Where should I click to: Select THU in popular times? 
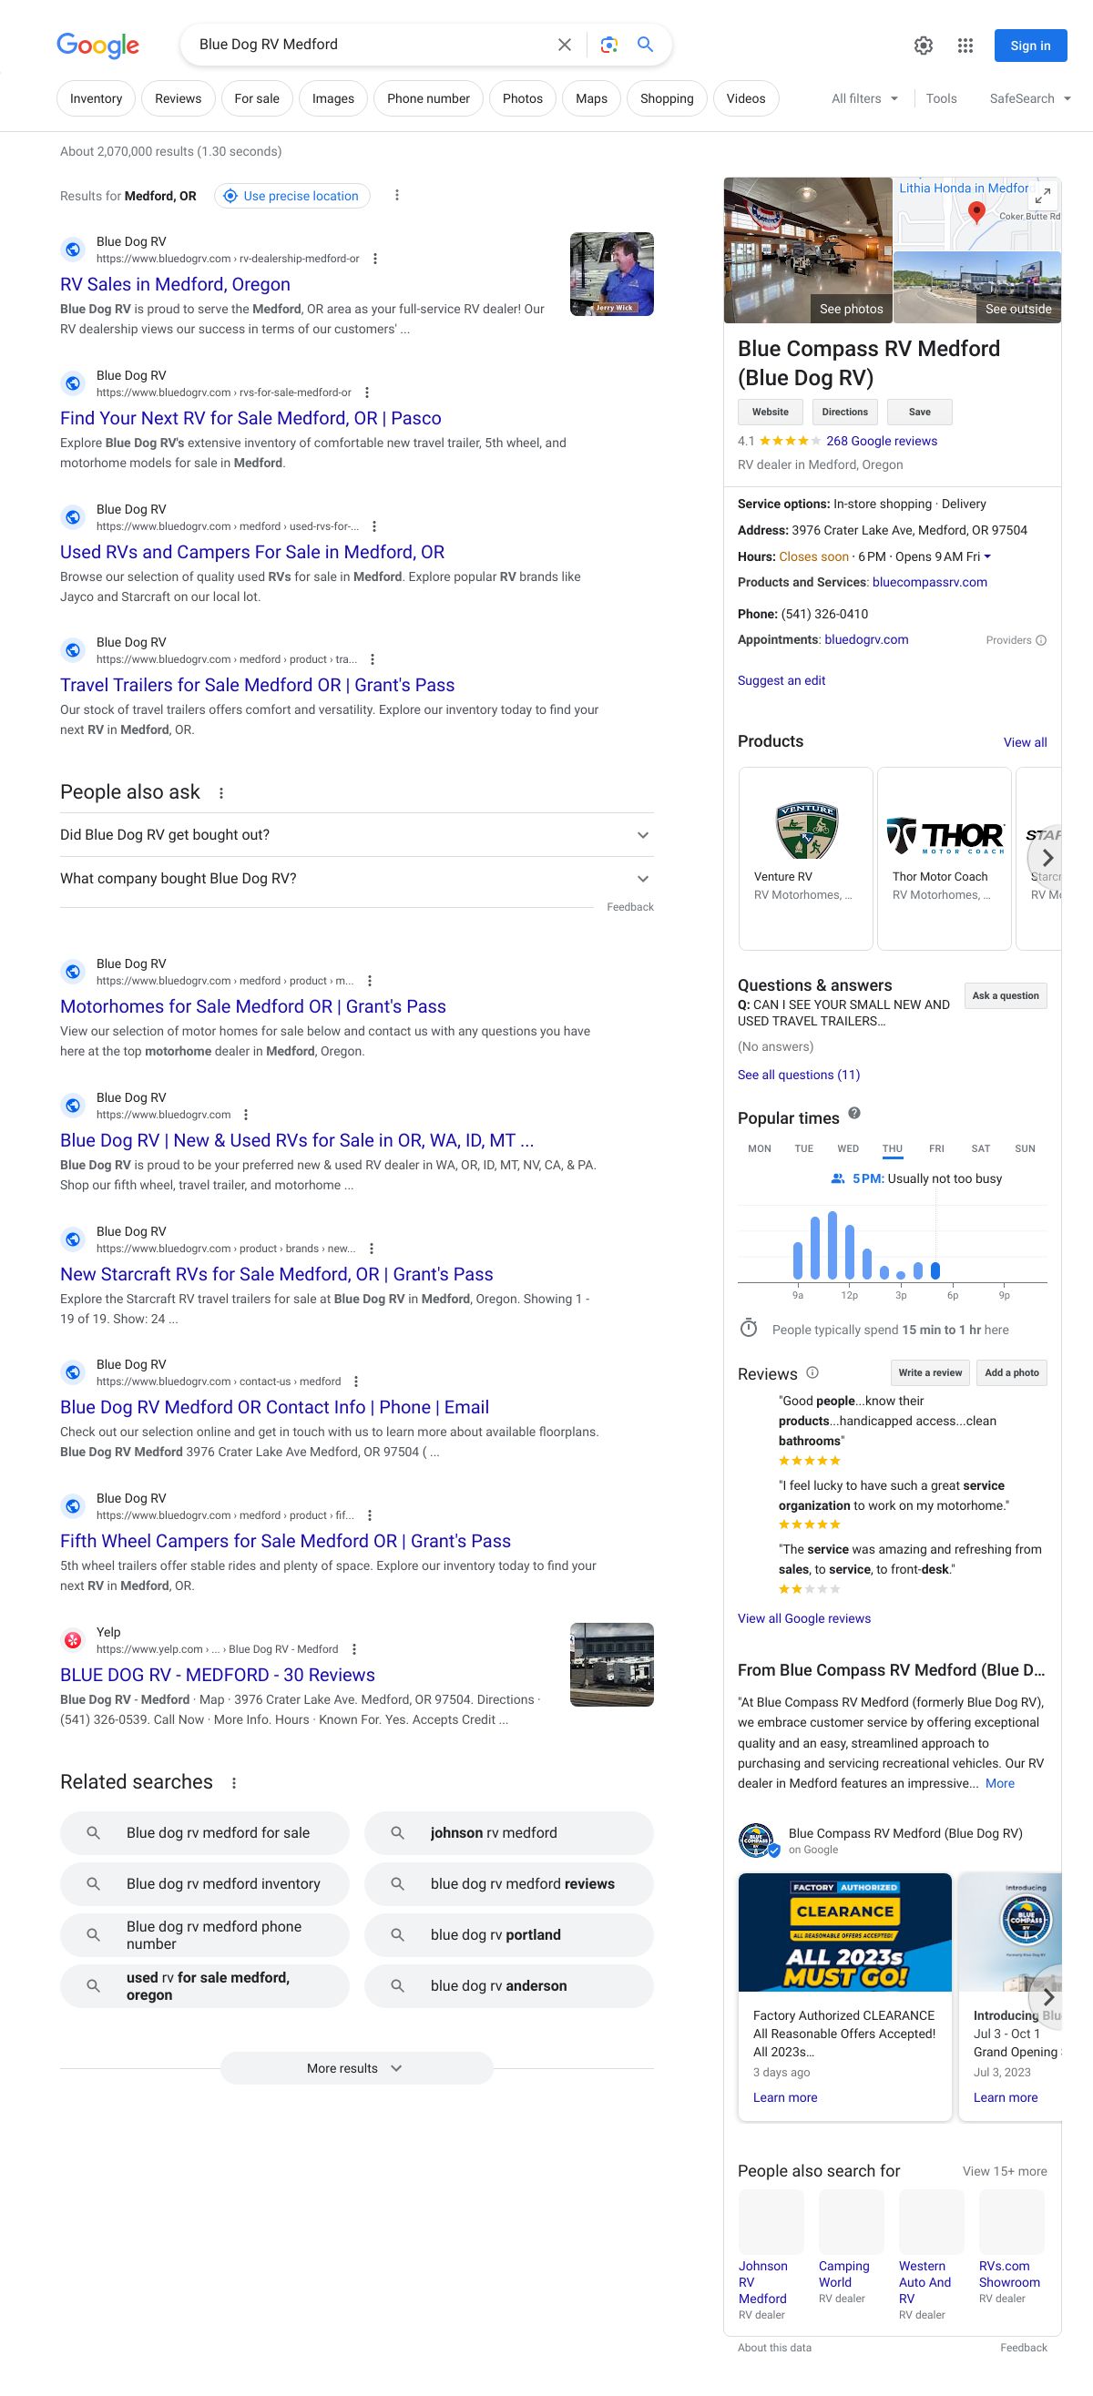[x=892, y=1148]
